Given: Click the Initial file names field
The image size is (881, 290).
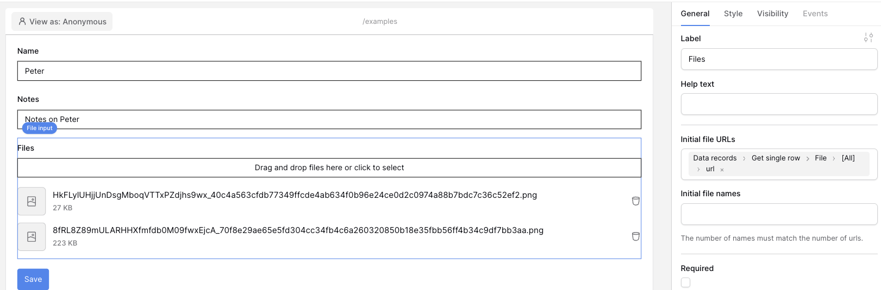Looking at the screenshot, I should (x=778, y=214).
